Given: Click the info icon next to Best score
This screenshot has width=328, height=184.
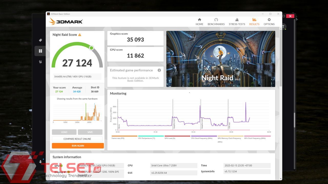Looking at the screenshot, I should click(x=98, y=87).
